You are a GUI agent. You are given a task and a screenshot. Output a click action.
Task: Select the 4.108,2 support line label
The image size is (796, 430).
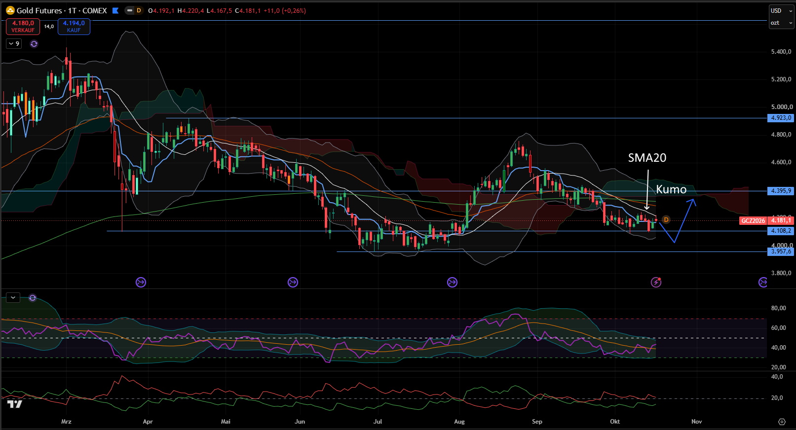tap(781, 231)
